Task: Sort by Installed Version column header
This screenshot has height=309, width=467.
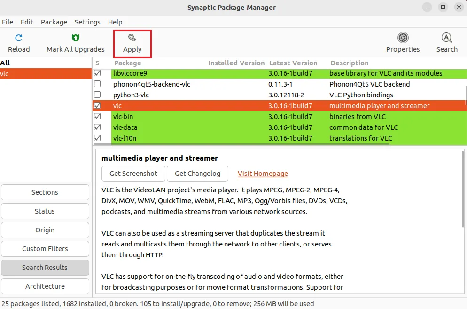Action: 236,63
